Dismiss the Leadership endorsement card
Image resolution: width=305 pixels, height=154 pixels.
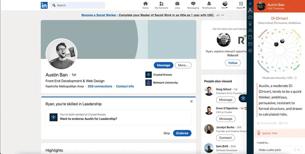(191, 101)
